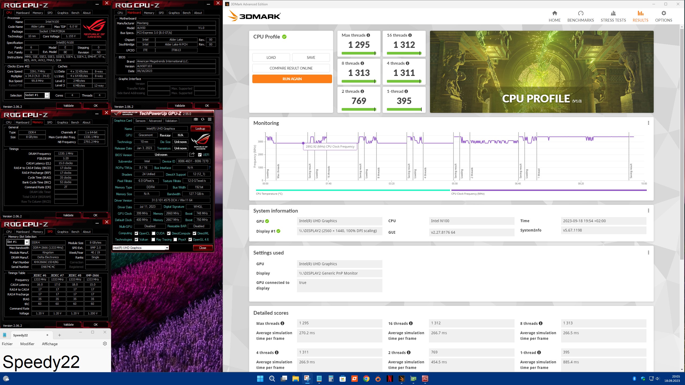Click RUN AGAIN in 3DMark
This screenshot has height=385, width=685.
click(292, 79)
